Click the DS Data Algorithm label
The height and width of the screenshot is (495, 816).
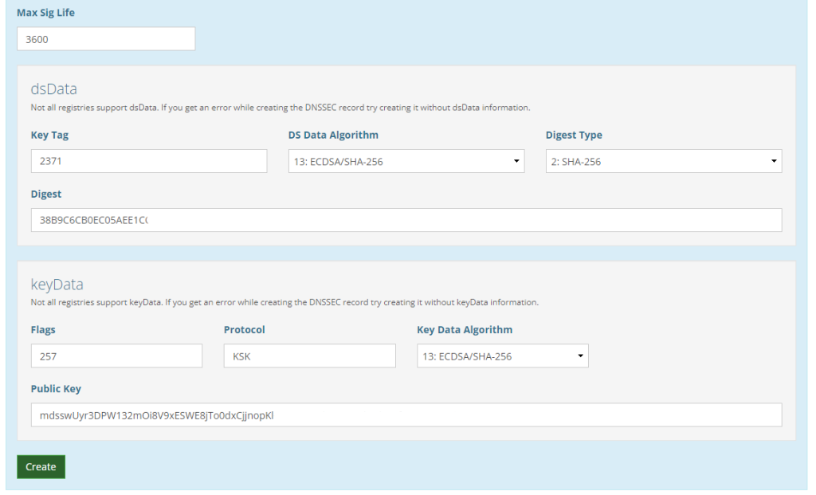click(333, 135)
